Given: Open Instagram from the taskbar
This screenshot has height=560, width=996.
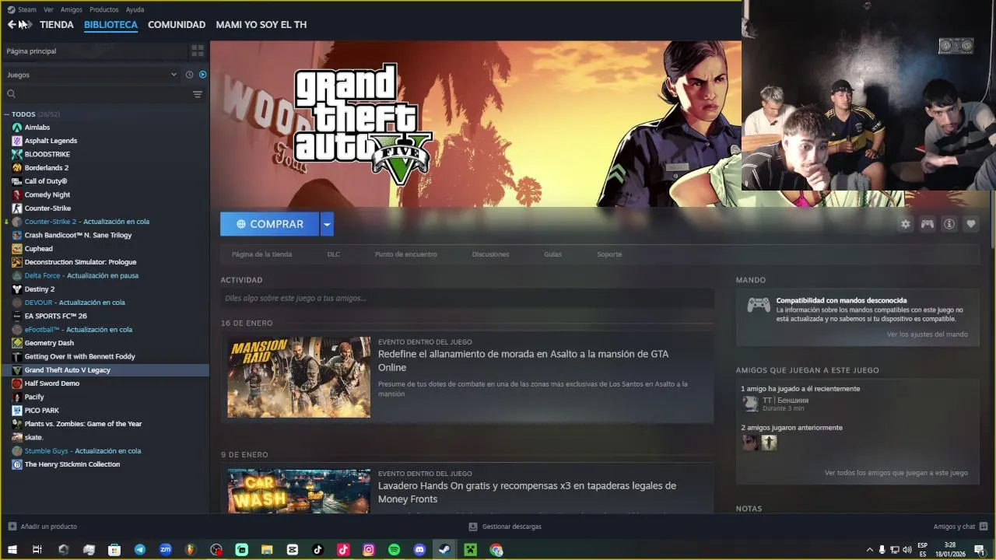Looking at the screenshot, I should 369,550.
